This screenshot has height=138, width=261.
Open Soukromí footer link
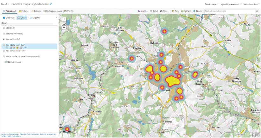(x=43, y=134)
